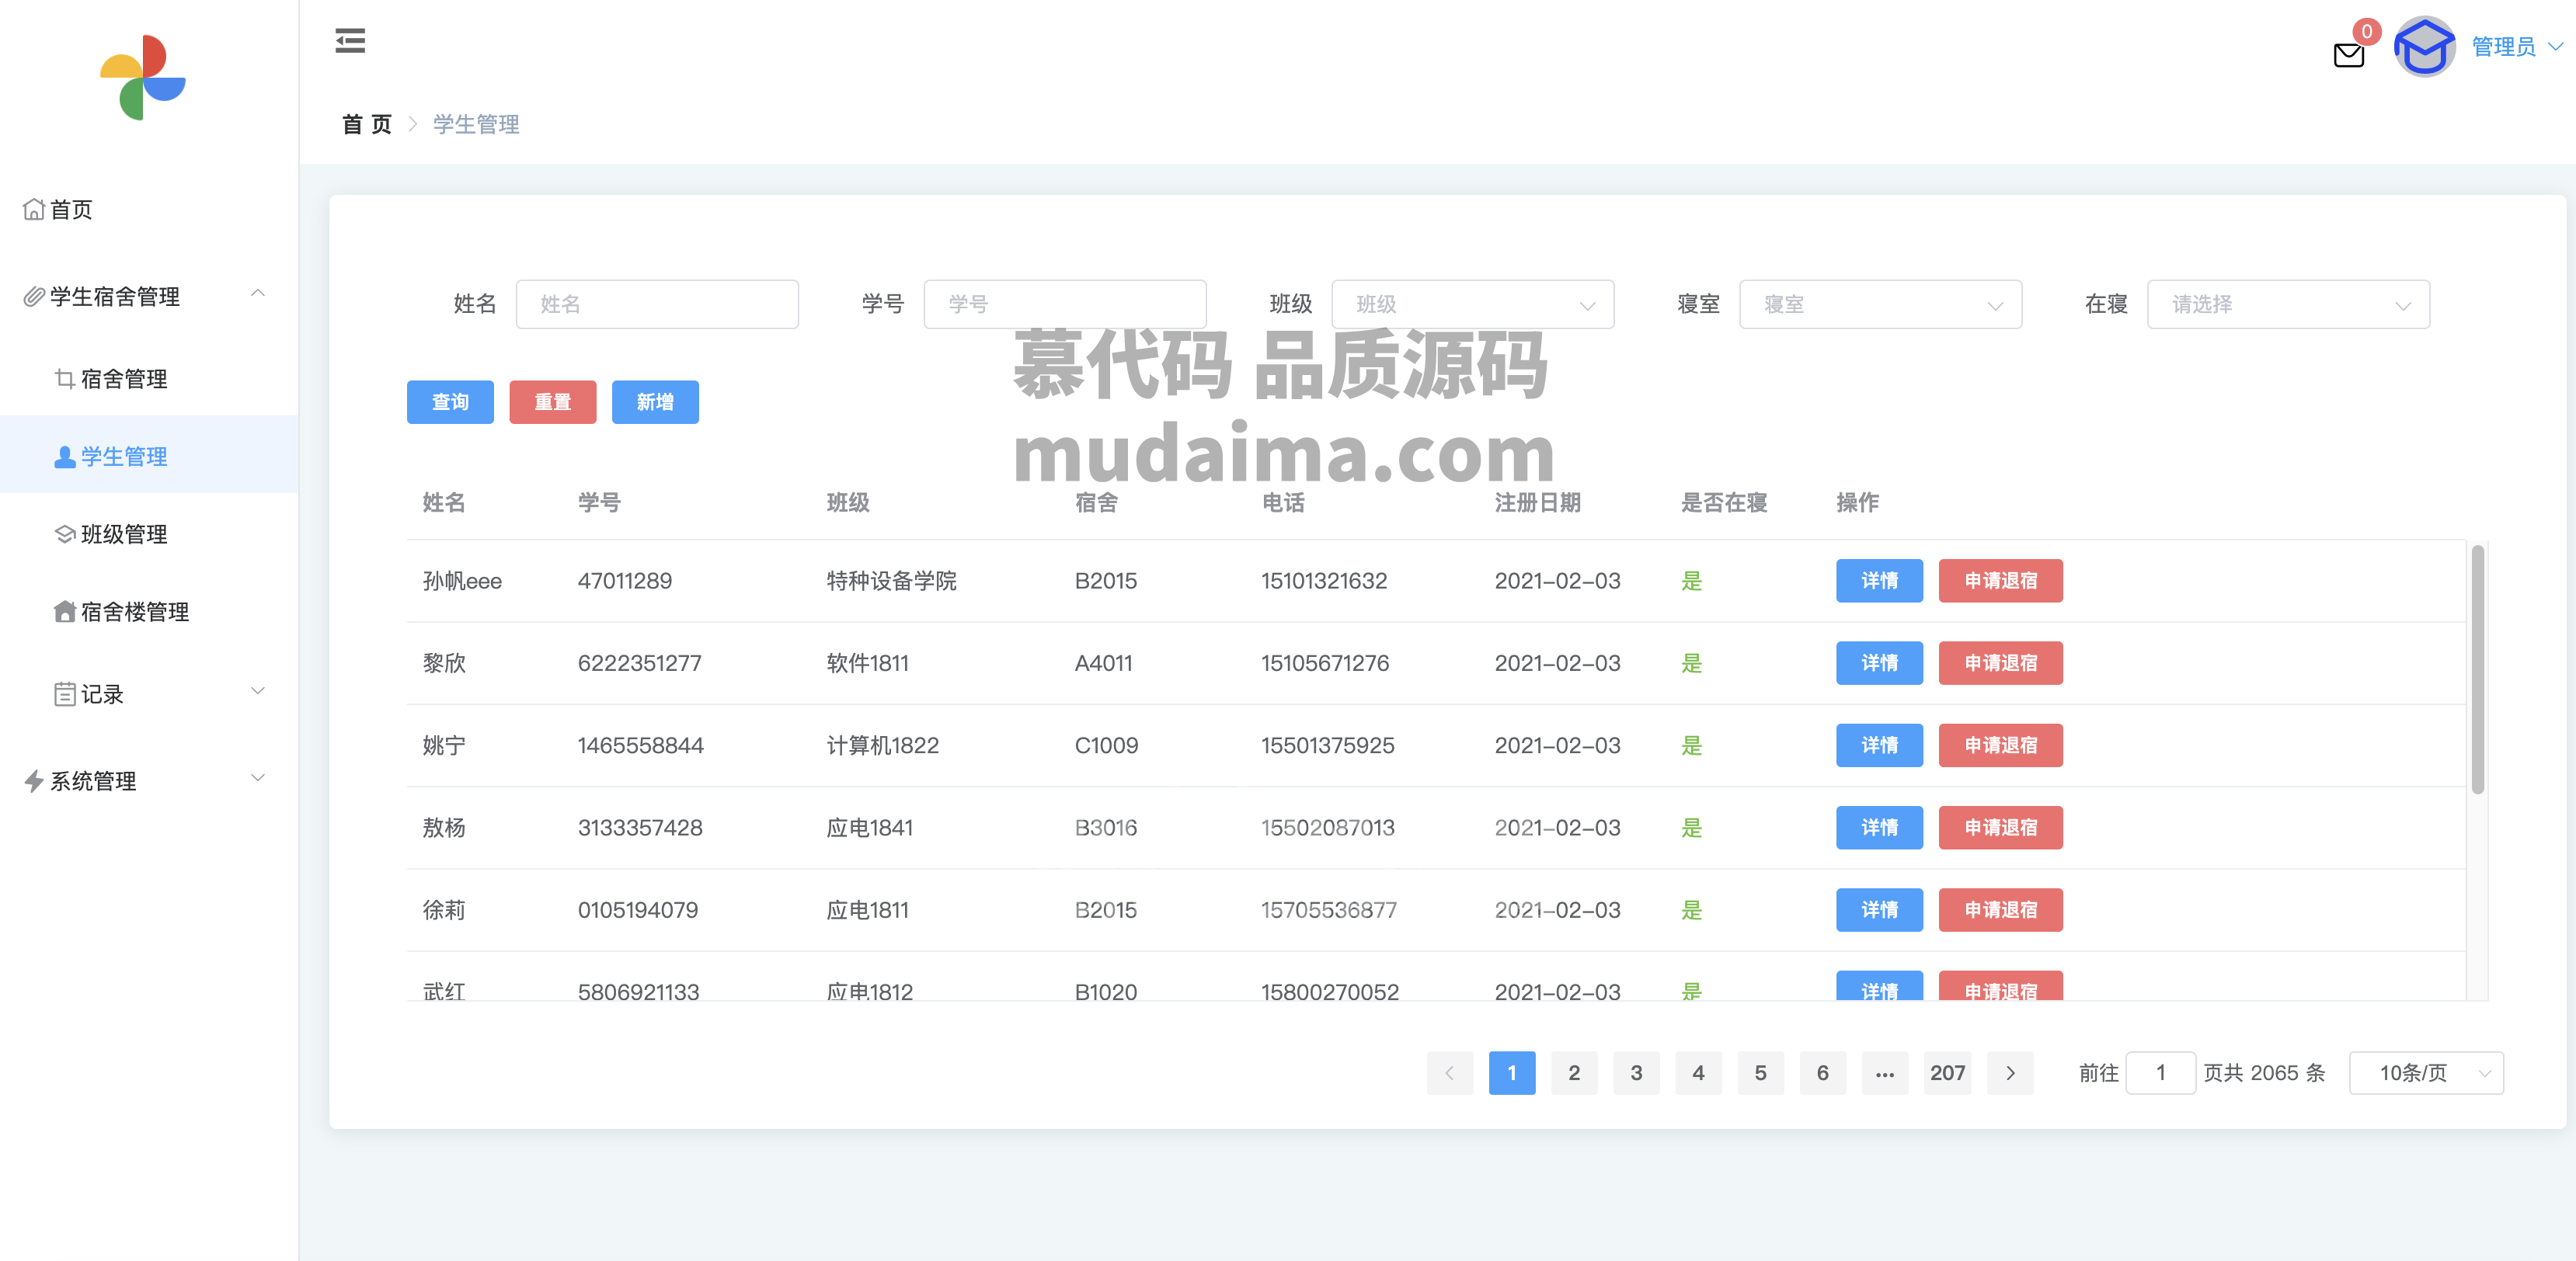
Task: Go to page 2
Action: pyautogui.click(x=1574, y=1073)
